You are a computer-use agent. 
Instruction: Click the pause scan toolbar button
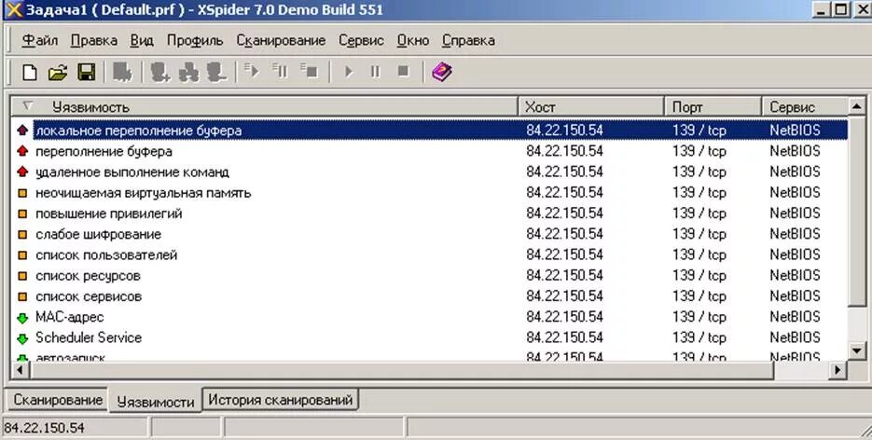tap(376, 72)
